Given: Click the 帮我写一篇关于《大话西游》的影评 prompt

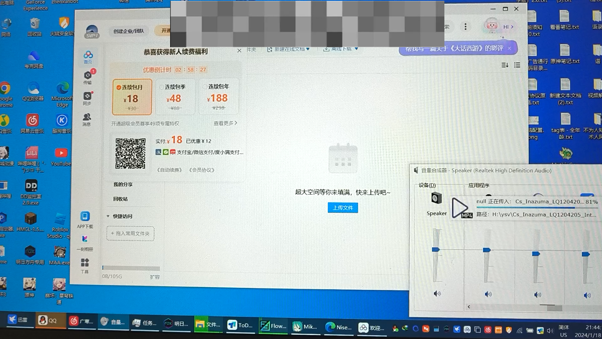Looking at the screenshot, I should (454, 48).
